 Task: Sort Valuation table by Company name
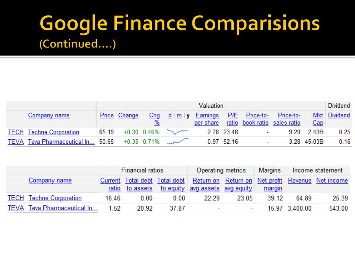49,115
